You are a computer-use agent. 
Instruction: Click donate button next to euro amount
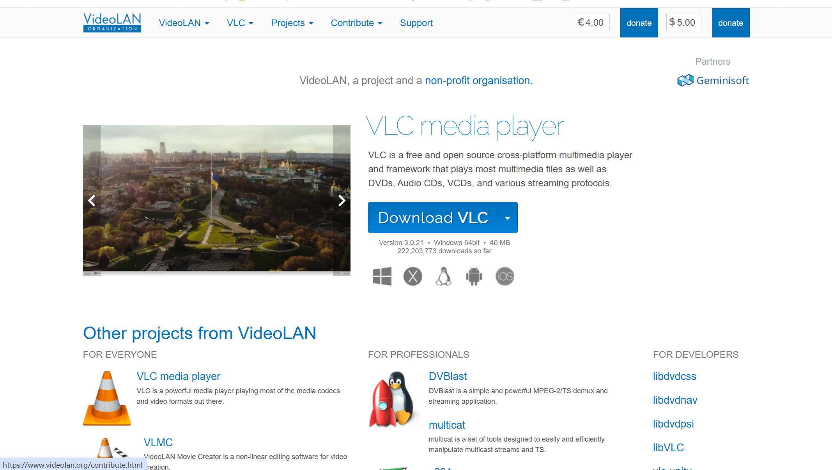click(639, 23)
